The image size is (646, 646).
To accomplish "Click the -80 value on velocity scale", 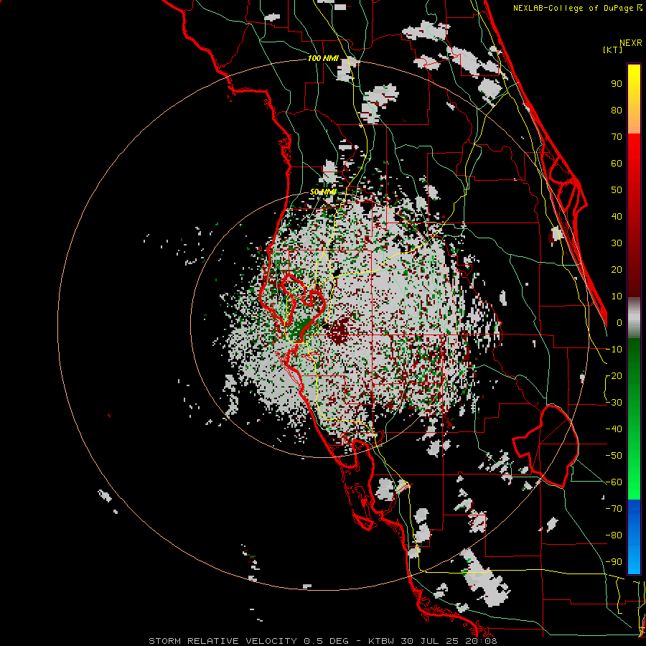I will click(x=614, y=535).
